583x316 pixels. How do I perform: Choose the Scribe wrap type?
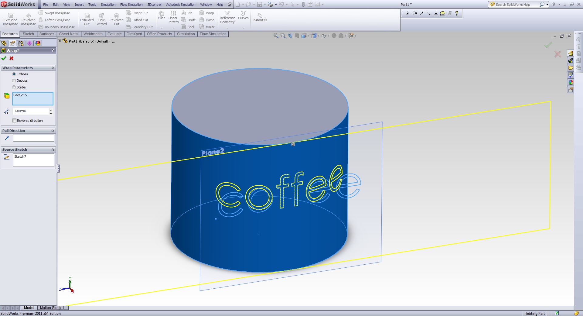[x=14, y=87]
